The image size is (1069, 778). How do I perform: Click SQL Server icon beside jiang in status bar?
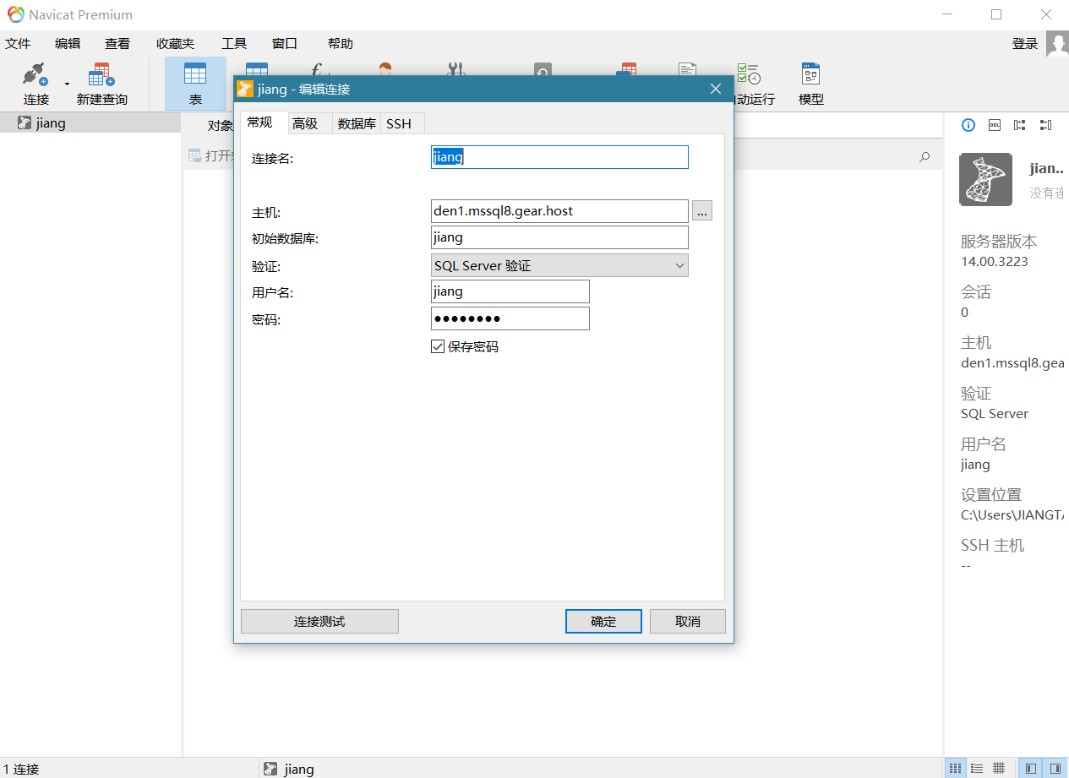[x=270, y=769]
